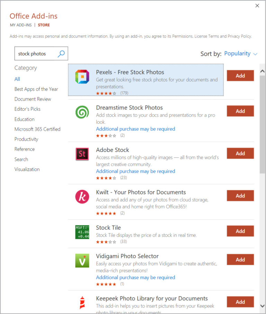Viewport: 266px width, 314px height.
Task: Click the scrollbar down arrow
Action: point(262,307)
